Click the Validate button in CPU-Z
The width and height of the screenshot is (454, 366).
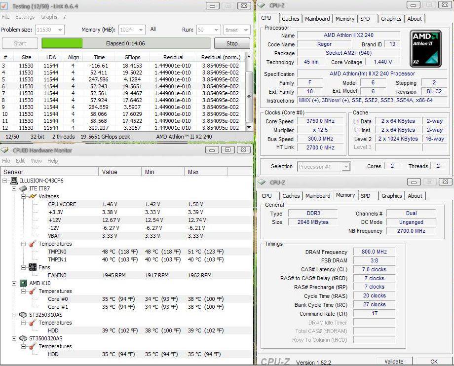[393, 362]
